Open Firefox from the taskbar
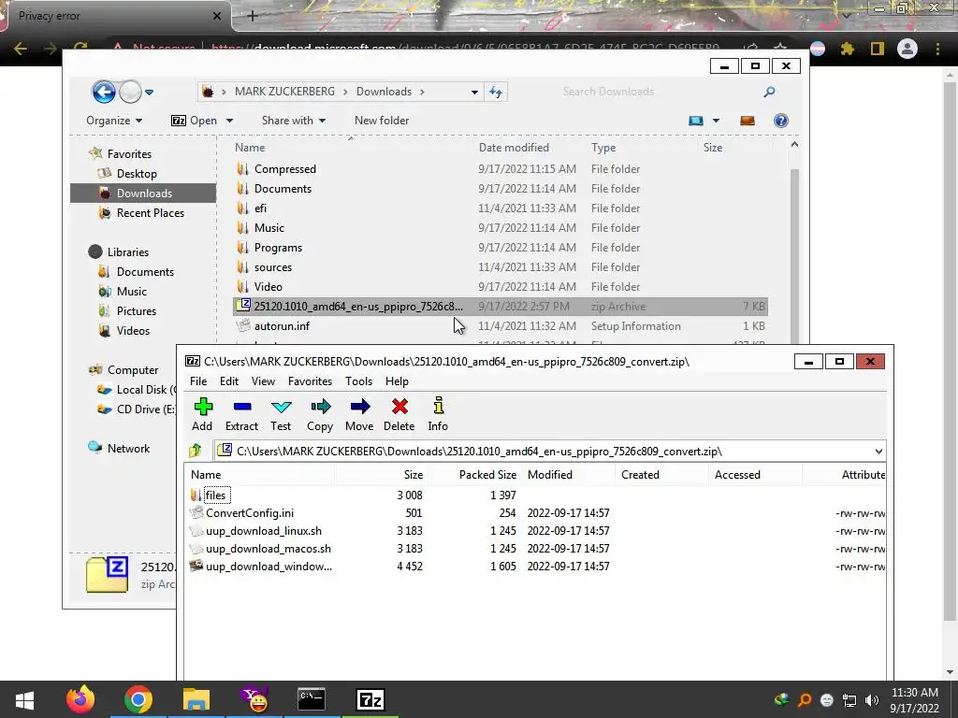 (80, 699)
